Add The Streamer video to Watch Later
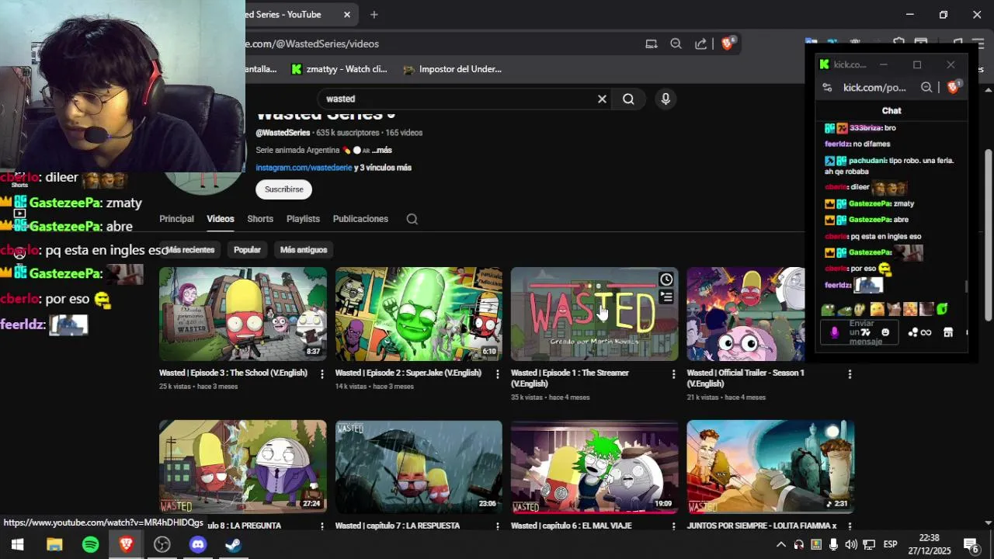Image resolution: width=994 pixels, height=559 pixels. pyautogui.click(x=666, y=279)
